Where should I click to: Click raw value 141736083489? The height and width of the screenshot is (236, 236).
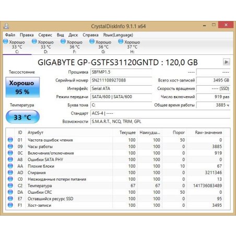tap(207, 186)
